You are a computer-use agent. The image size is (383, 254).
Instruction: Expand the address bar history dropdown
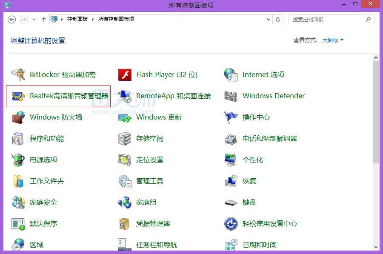[269, 19]
